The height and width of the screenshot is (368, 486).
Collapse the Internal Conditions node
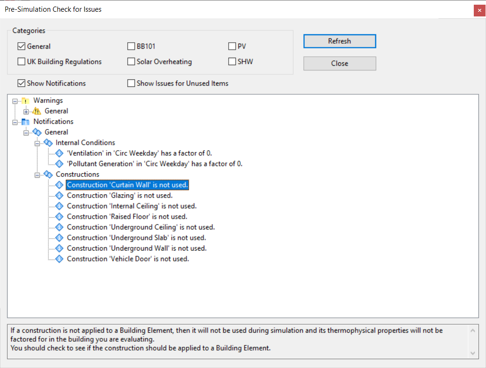tap(37, 144)
